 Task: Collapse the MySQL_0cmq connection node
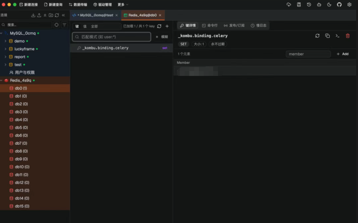[x=1, y=34]
